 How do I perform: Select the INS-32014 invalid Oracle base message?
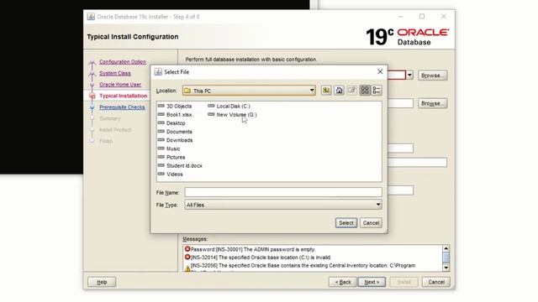[x=261, y=258]
